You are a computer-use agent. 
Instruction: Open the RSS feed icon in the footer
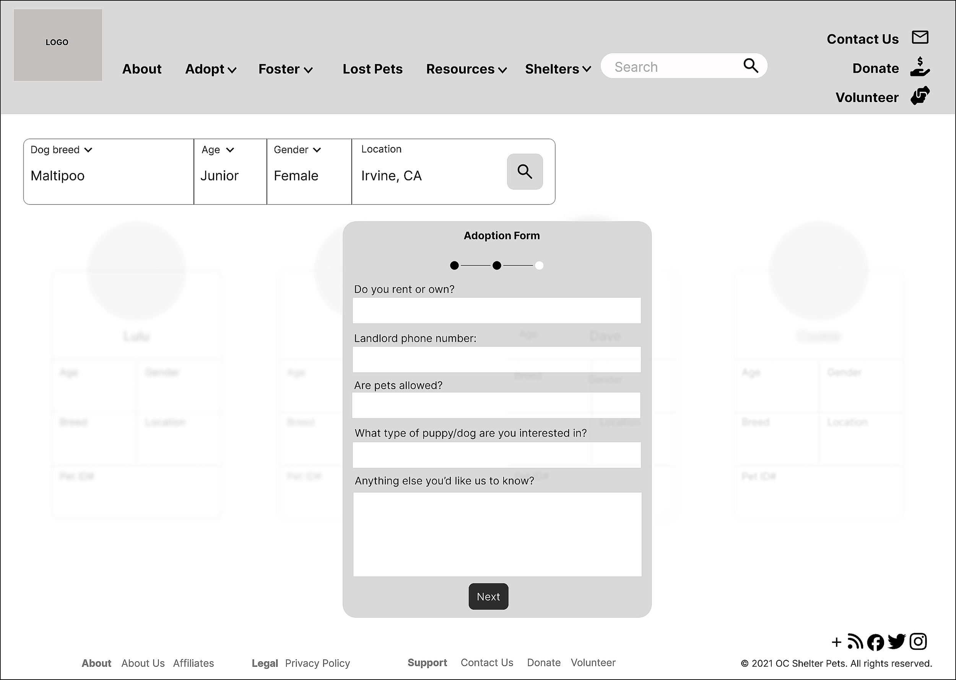pyautogui.click(x=855, y=642)
